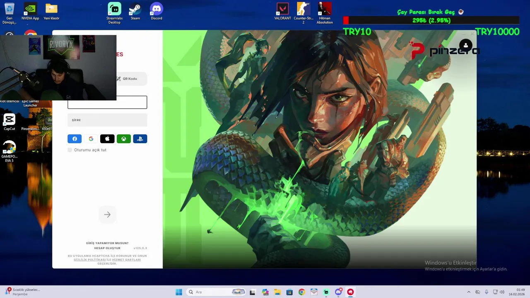Sign in with Xbox icon
Image resolution: width=530 pixels, height=298 pixels.
click(124, 139)
